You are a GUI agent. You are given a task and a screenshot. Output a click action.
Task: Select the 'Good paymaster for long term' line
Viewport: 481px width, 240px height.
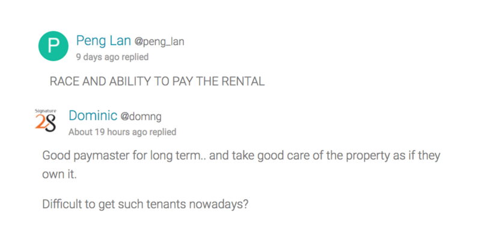coord(242,156)
